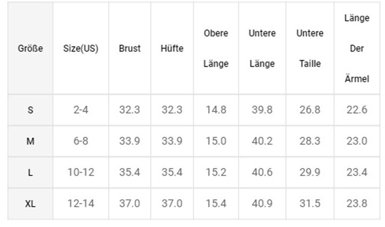
Task: Click the Obere Länge header cell
Action: click(216, 48)
